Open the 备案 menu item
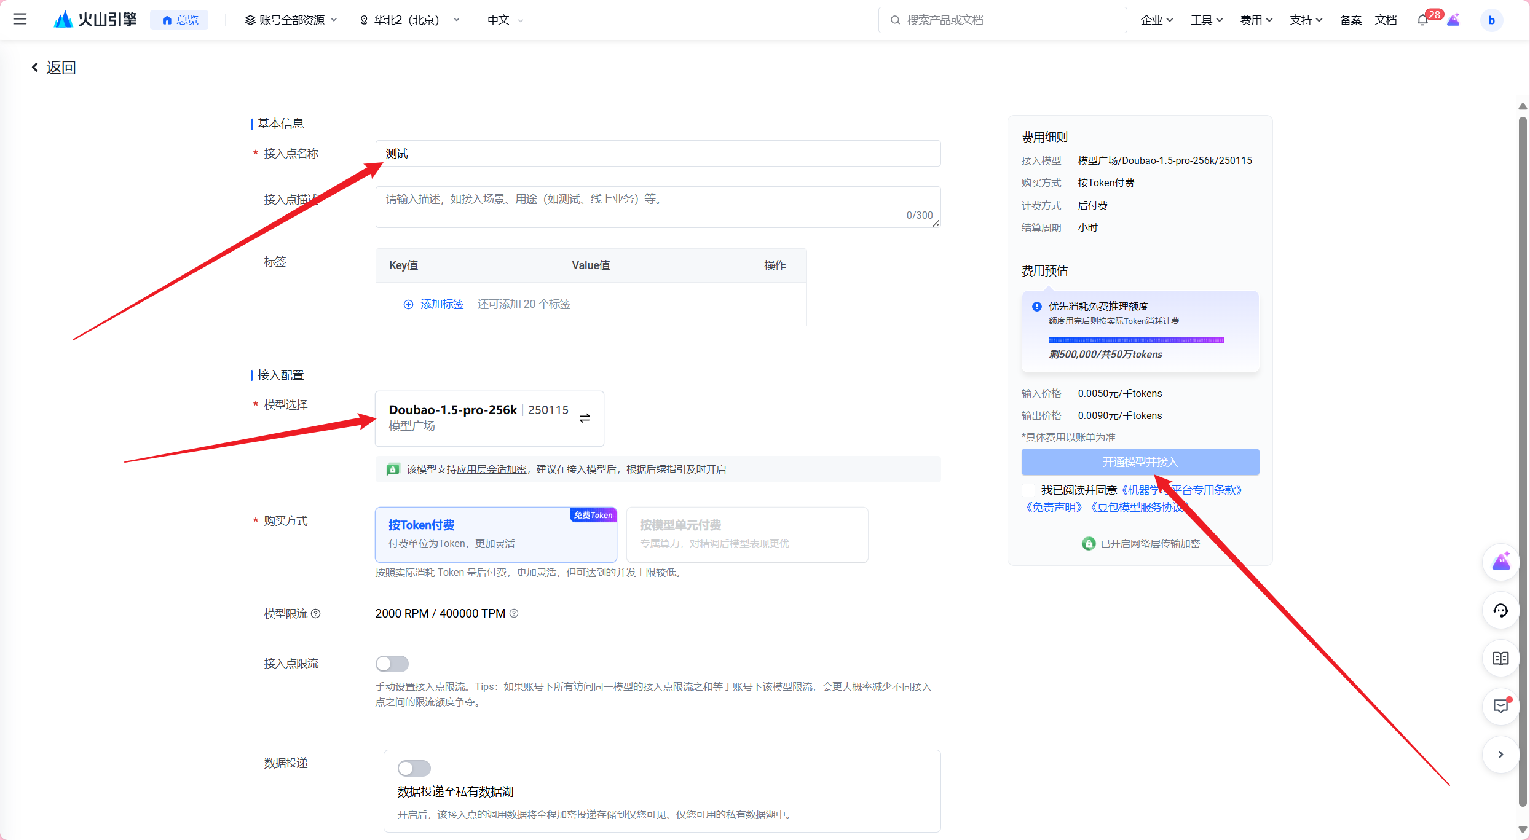 point(1351,20)
